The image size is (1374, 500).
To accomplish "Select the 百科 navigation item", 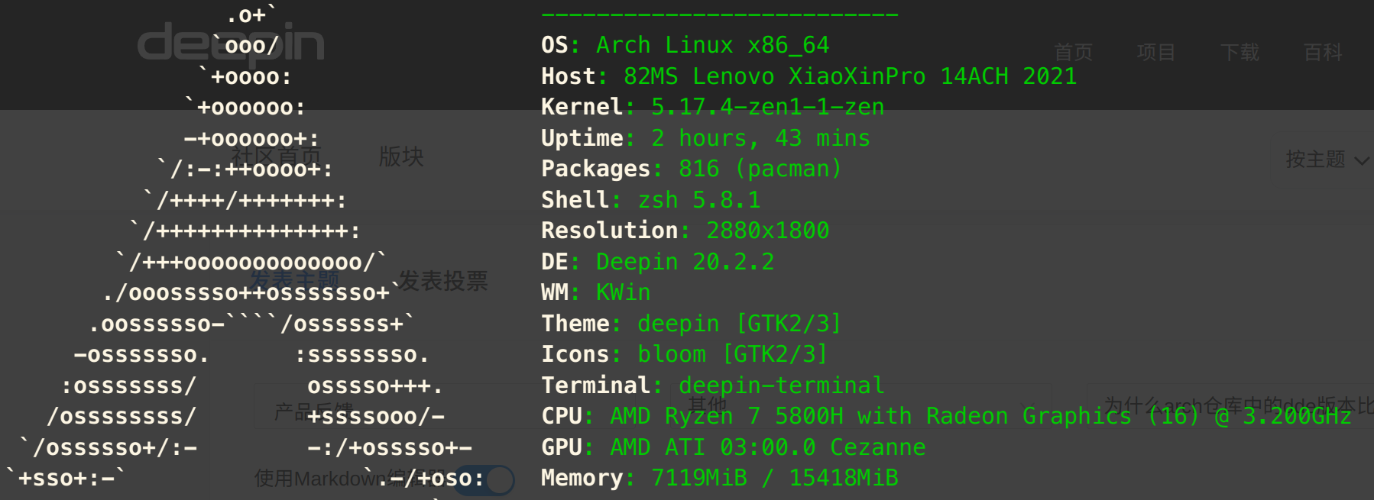I will tap(1323, 52).
